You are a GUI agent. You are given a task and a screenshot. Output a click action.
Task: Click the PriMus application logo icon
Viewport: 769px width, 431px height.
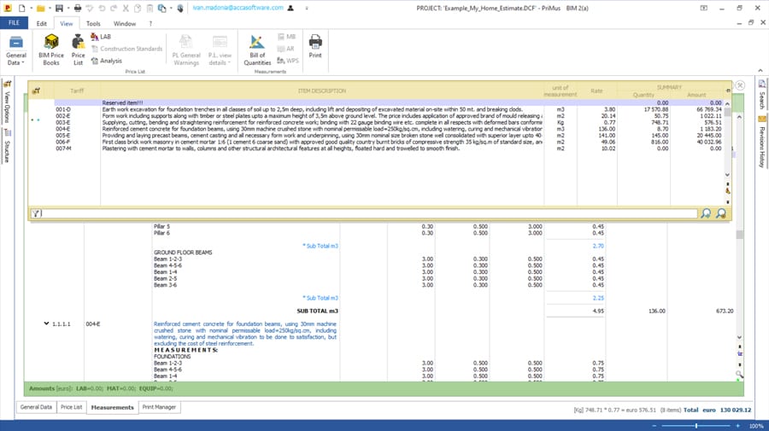click(8, 8)
